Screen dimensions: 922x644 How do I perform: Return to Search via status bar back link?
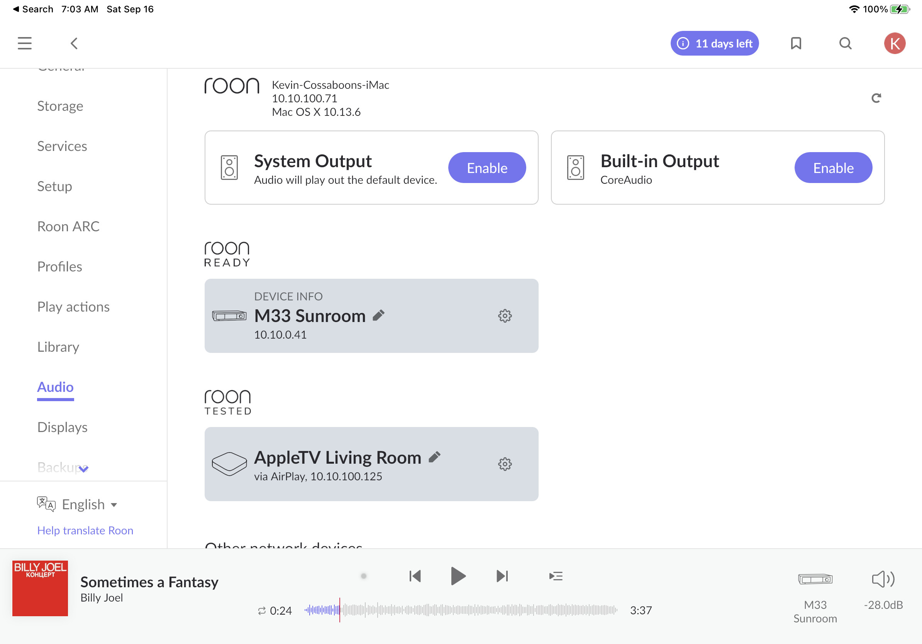coord(33,9)
